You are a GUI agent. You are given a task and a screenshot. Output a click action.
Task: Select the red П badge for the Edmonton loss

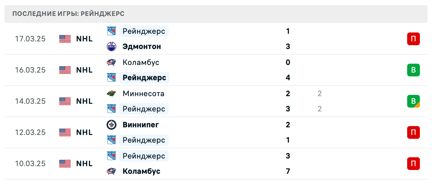tap(413, 39)
